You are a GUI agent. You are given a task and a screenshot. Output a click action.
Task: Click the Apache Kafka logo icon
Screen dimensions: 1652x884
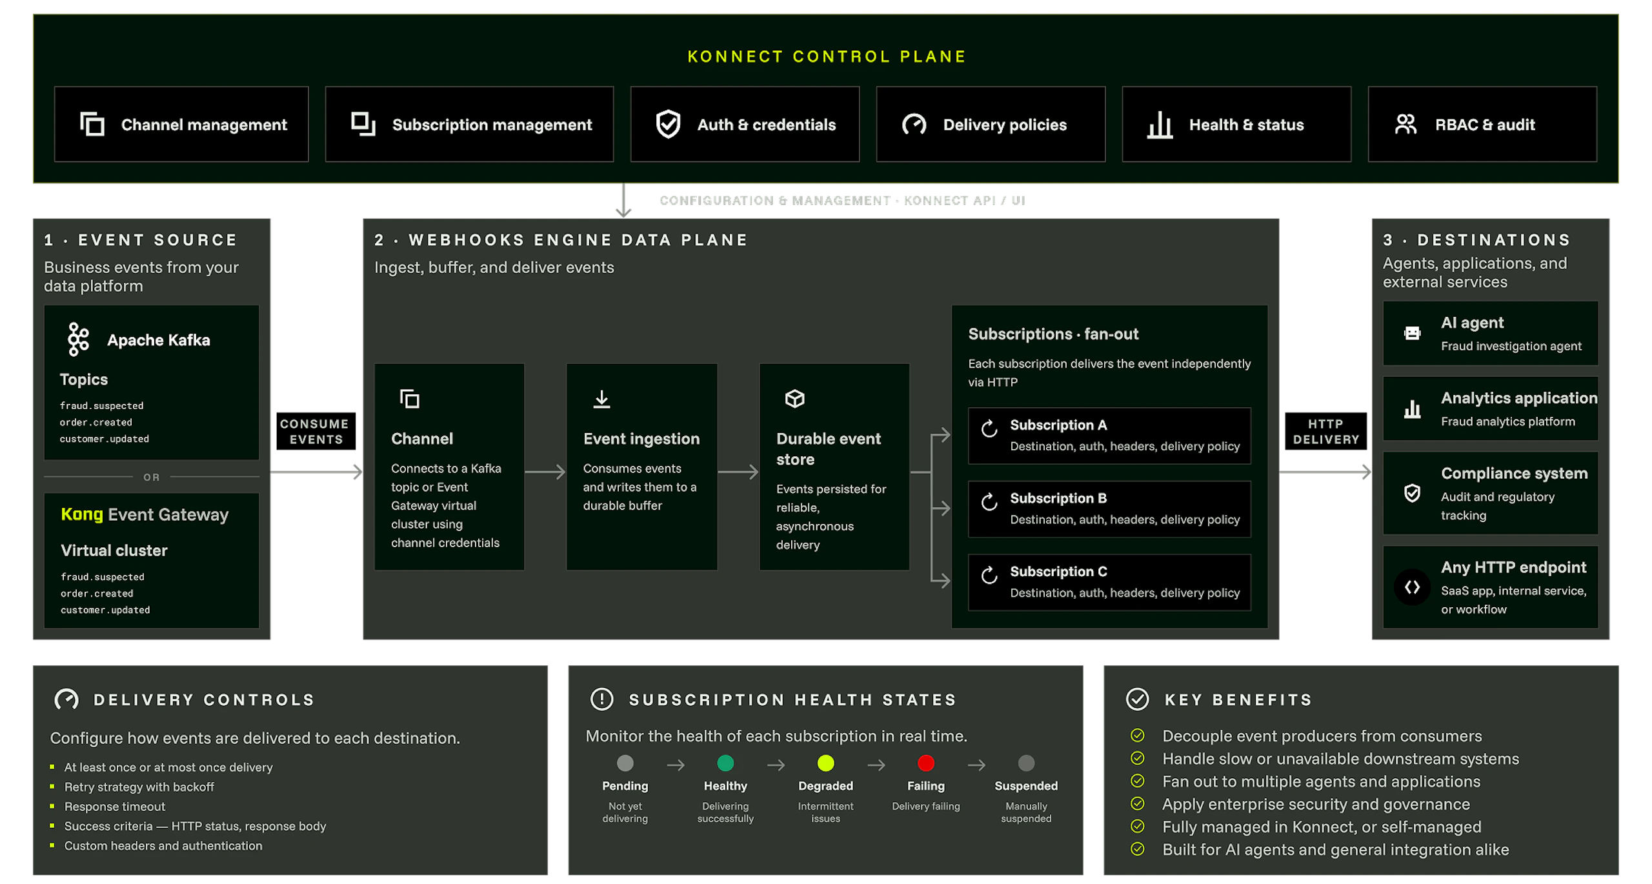click(x=78, y=339)
